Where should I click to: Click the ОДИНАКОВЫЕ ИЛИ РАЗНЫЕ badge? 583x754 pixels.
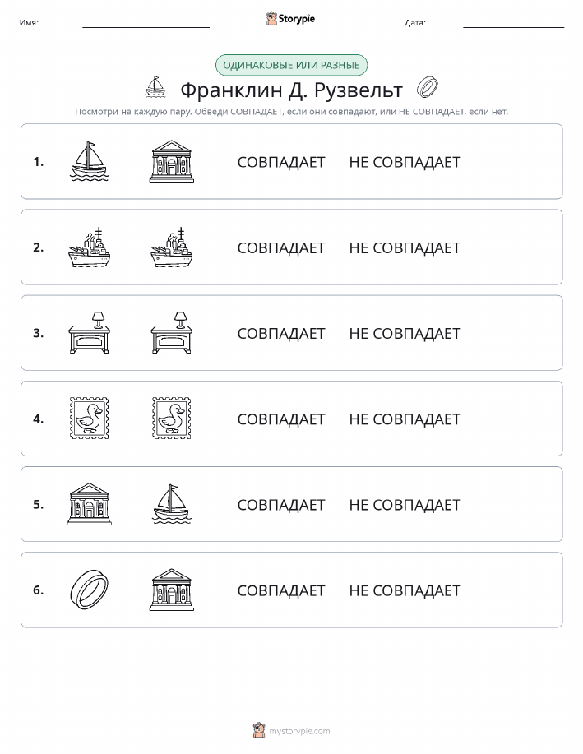(x=291, y=66)
